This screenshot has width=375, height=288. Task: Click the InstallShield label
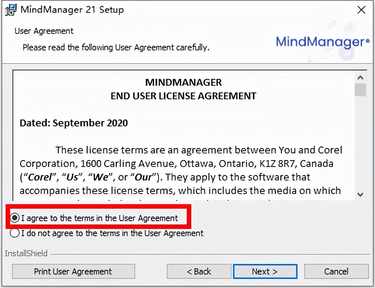point(26,253)
